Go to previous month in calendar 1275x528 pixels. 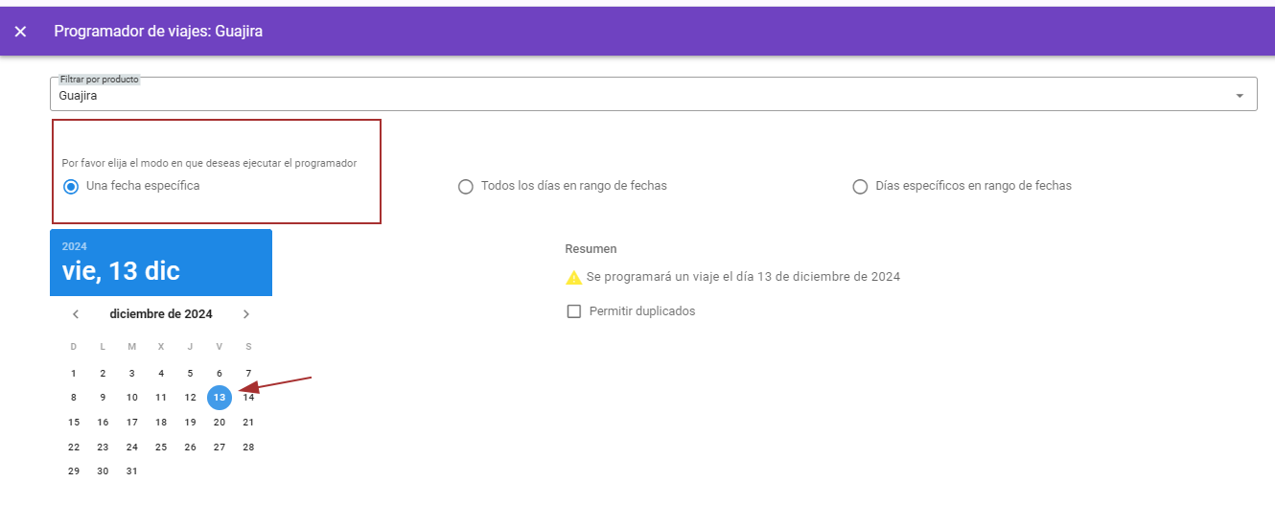76,314
